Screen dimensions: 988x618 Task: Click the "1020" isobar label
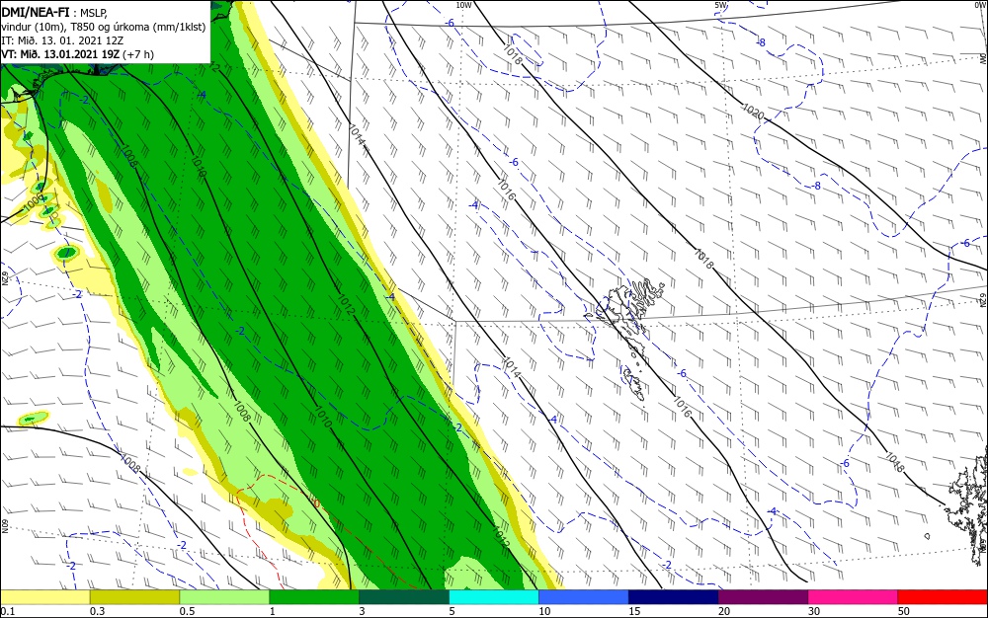tap(753, 112)
